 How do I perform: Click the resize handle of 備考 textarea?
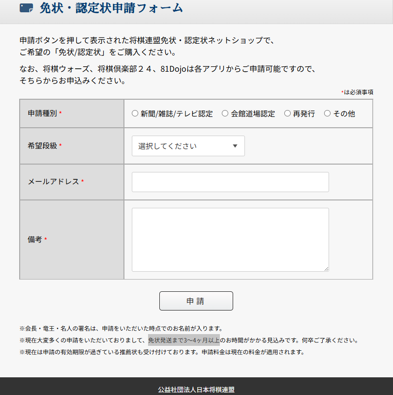pos(326,268)
